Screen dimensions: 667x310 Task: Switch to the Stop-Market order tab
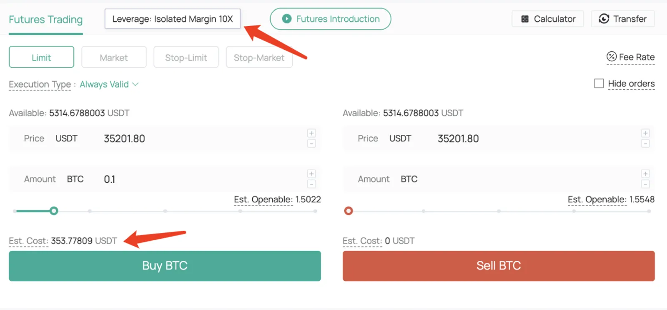tap(259, 57)
